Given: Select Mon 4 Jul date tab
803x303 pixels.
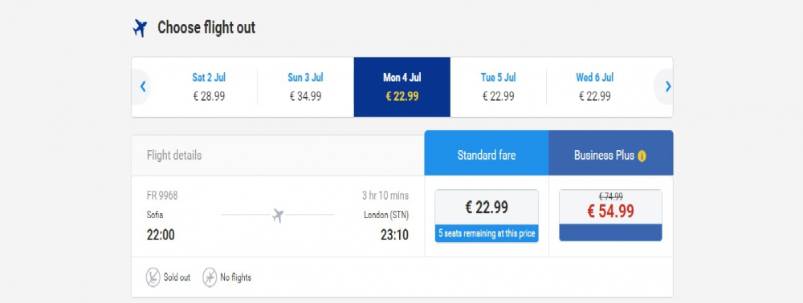Looking at the screenshot, I should point(402,87).
